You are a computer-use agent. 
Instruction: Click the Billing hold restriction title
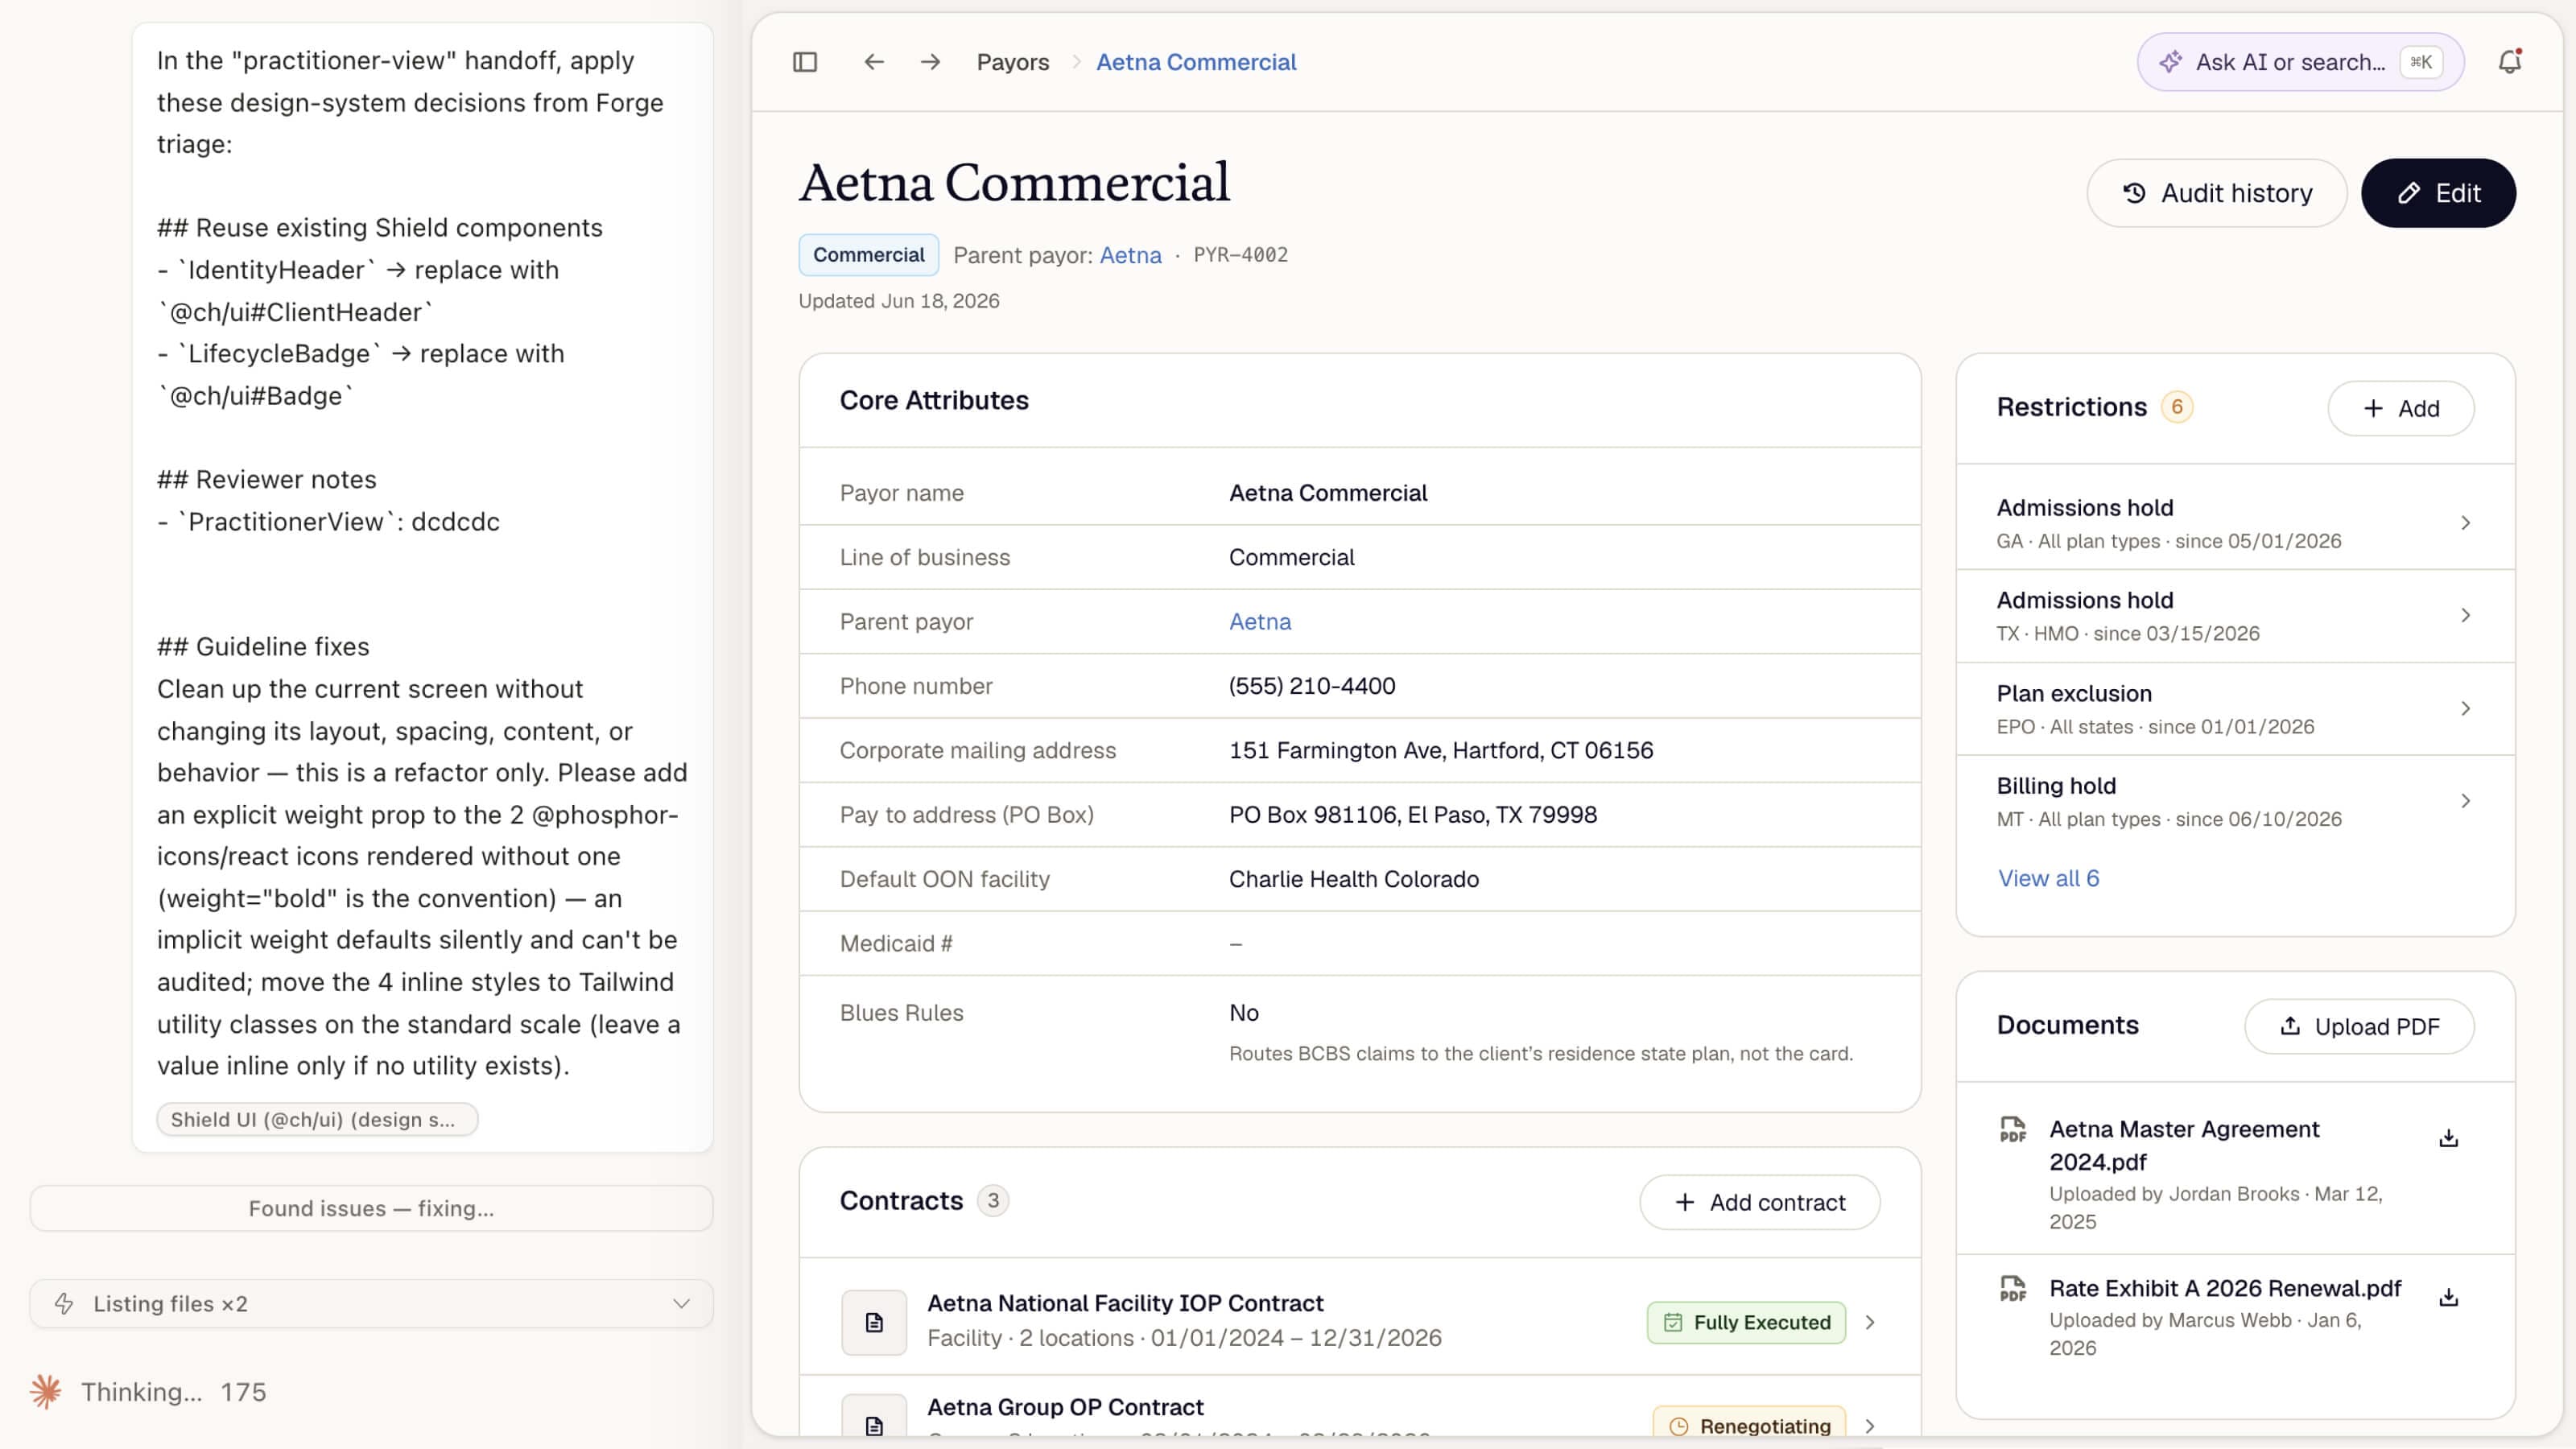click(2056, 786)
